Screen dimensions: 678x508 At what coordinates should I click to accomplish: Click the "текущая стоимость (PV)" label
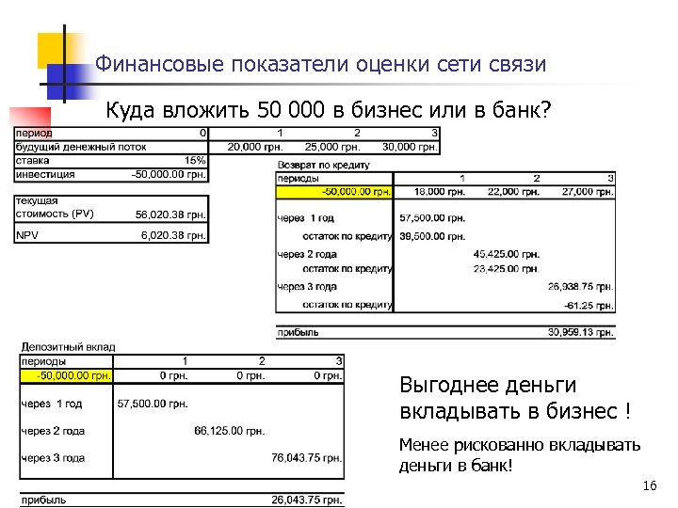point(55,207)
